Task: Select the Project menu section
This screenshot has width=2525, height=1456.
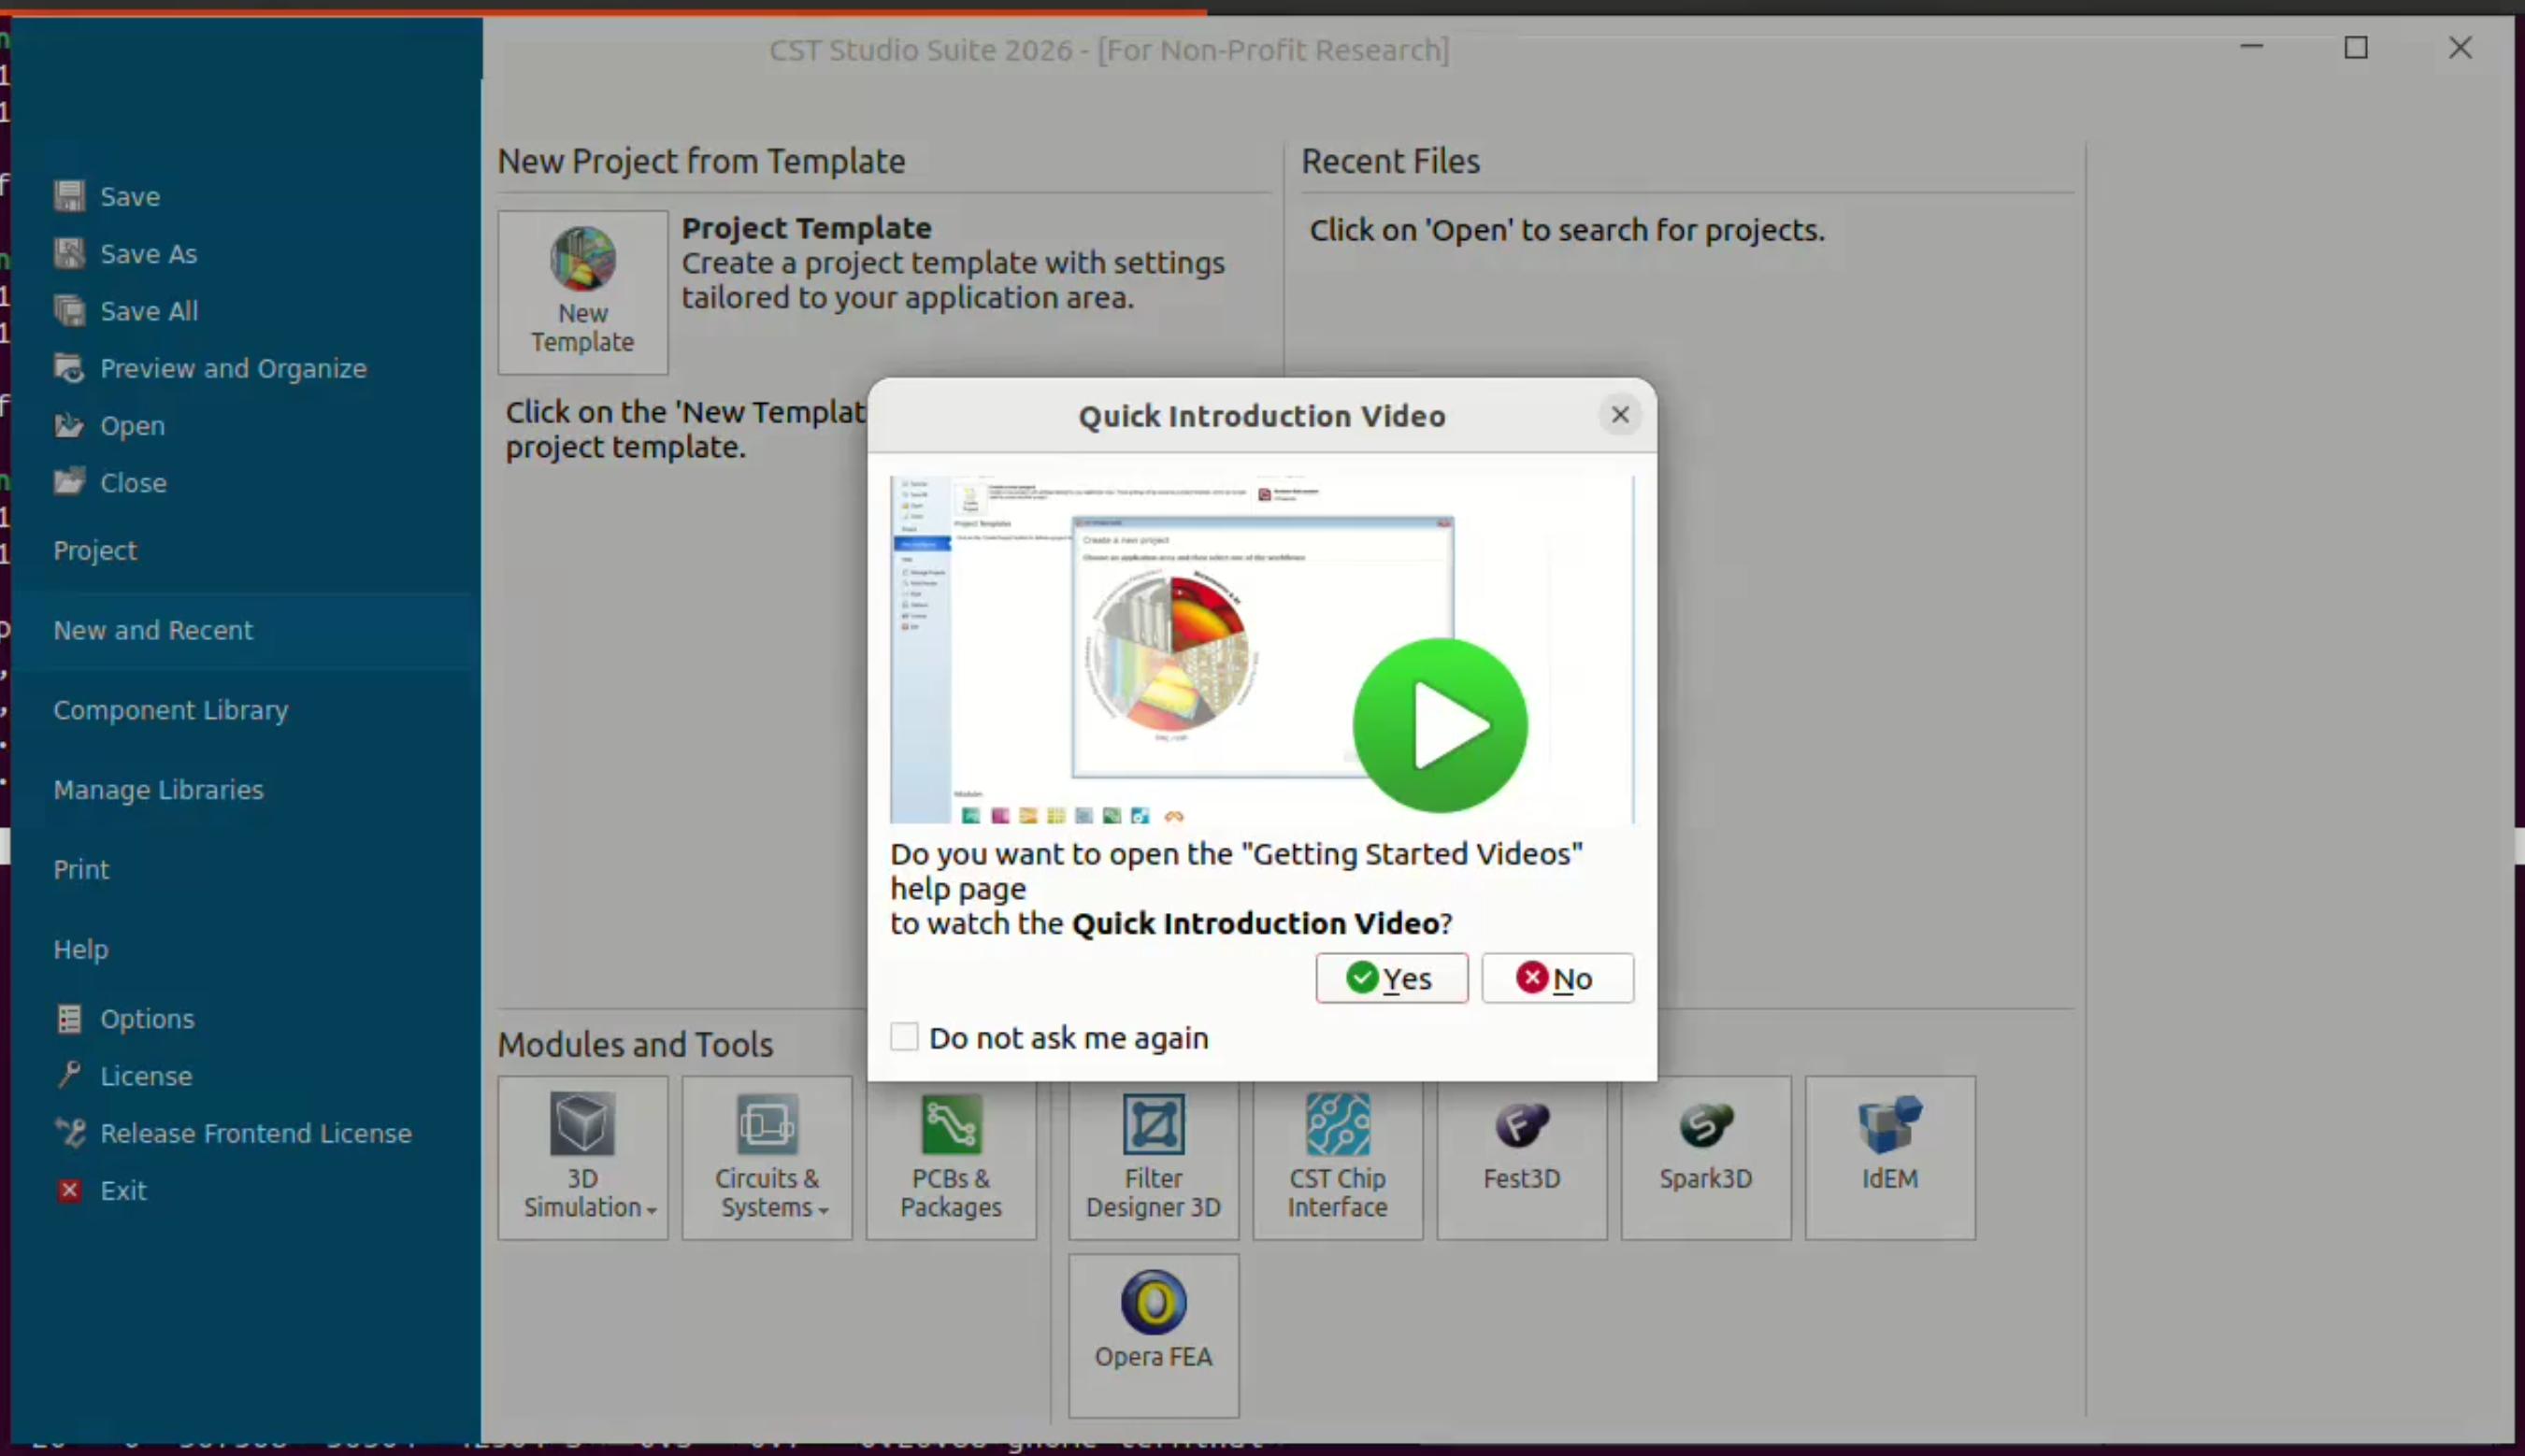Action: click(95, 550)
